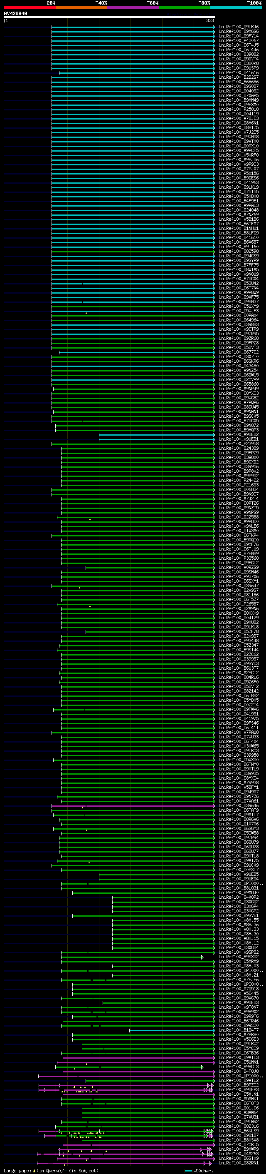
Task: Click the purple alignment bar for UniRef100_Q9ATL3
Action: pos(139,1058)
